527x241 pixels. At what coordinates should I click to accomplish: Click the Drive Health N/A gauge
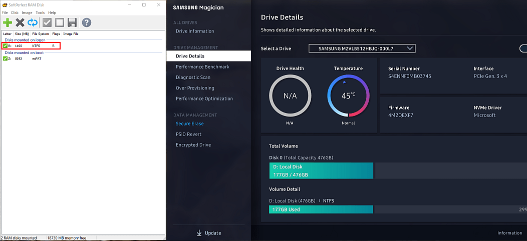pyautogui.click(x=290, y=95)
